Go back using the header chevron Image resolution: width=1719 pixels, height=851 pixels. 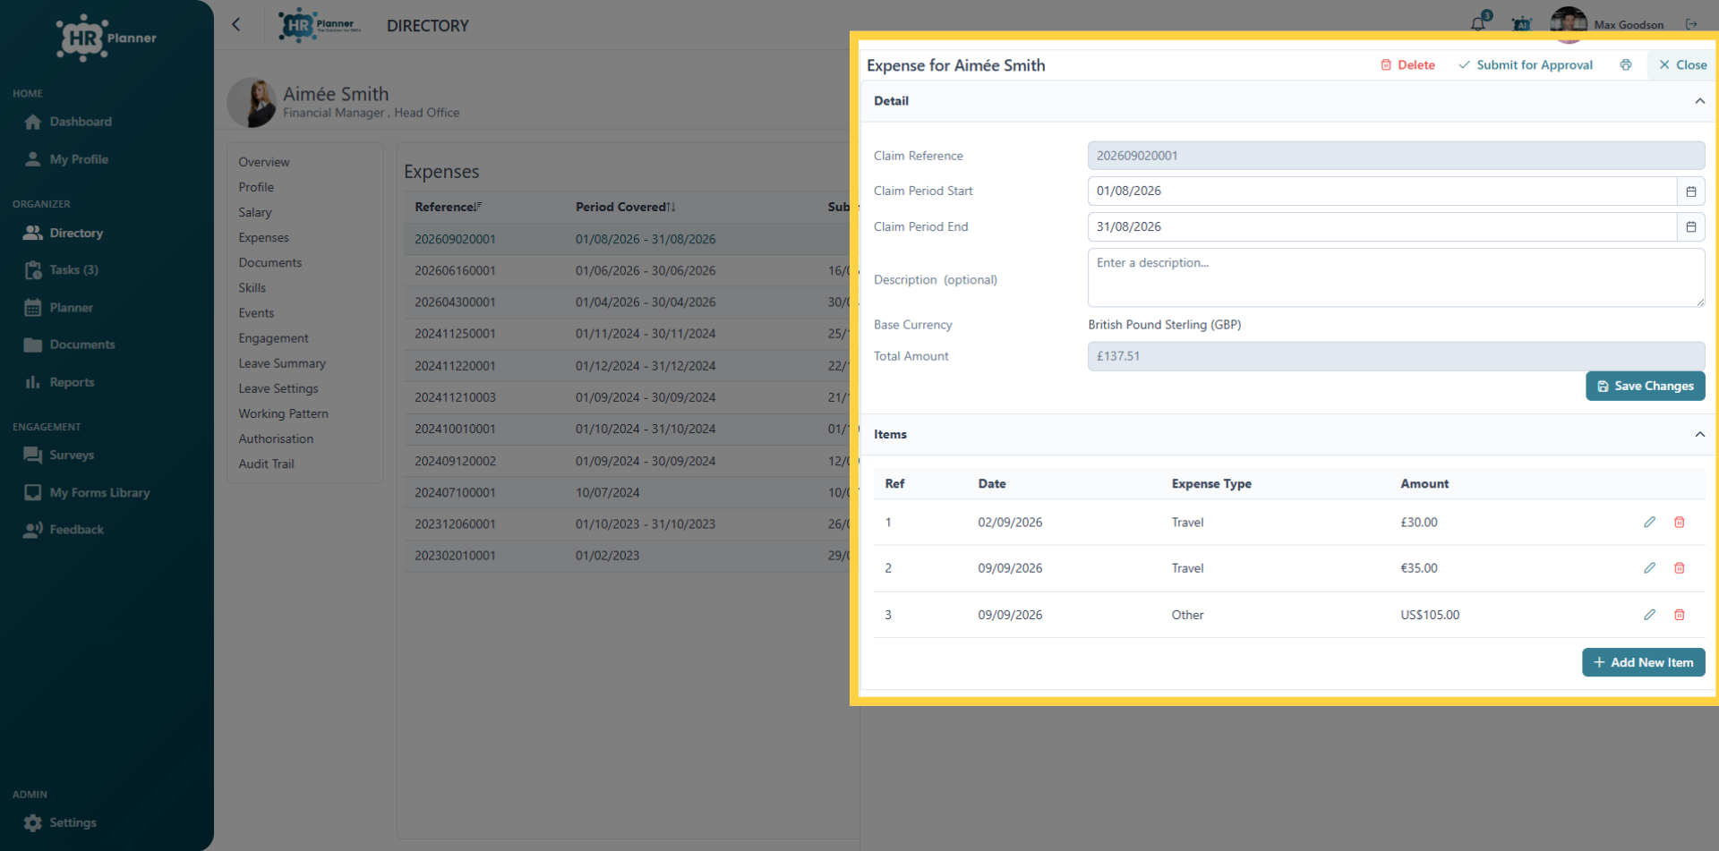tap(236, 24)
